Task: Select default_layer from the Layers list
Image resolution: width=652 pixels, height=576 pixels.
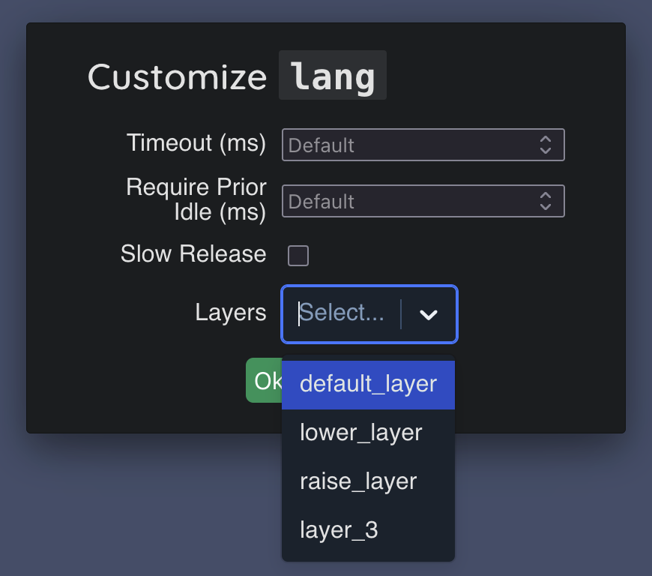Action: [368, 385]
